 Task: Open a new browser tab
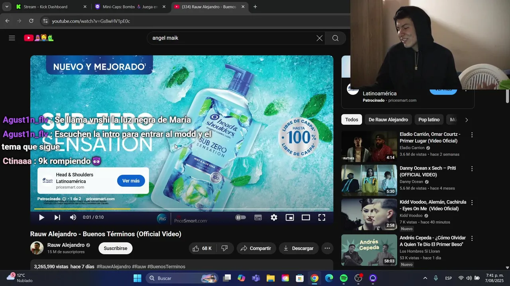255,7
